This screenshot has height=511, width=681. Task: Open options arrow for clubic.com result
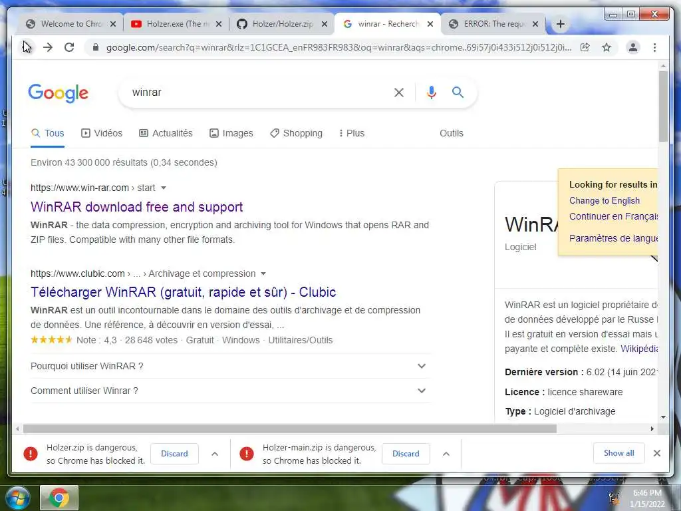click(x=263, y=273)
